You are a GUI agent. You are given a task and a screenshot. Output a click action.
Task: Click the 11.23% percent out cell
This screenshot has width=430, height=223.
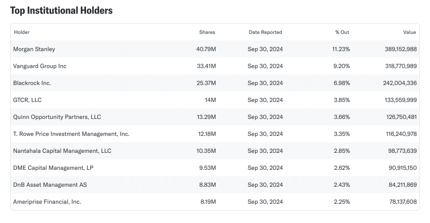pyautogui.click(x=341, y=49)
